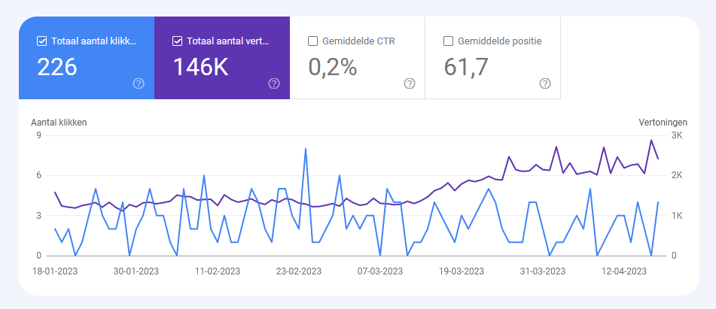Click the 18-01-2023 date label on axis
Screen dimensions: 716x309
pyautogui.click(x=55, y=271)
